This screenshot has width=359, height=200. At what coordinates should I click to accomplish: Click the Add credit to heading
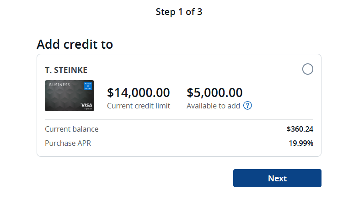75,44
